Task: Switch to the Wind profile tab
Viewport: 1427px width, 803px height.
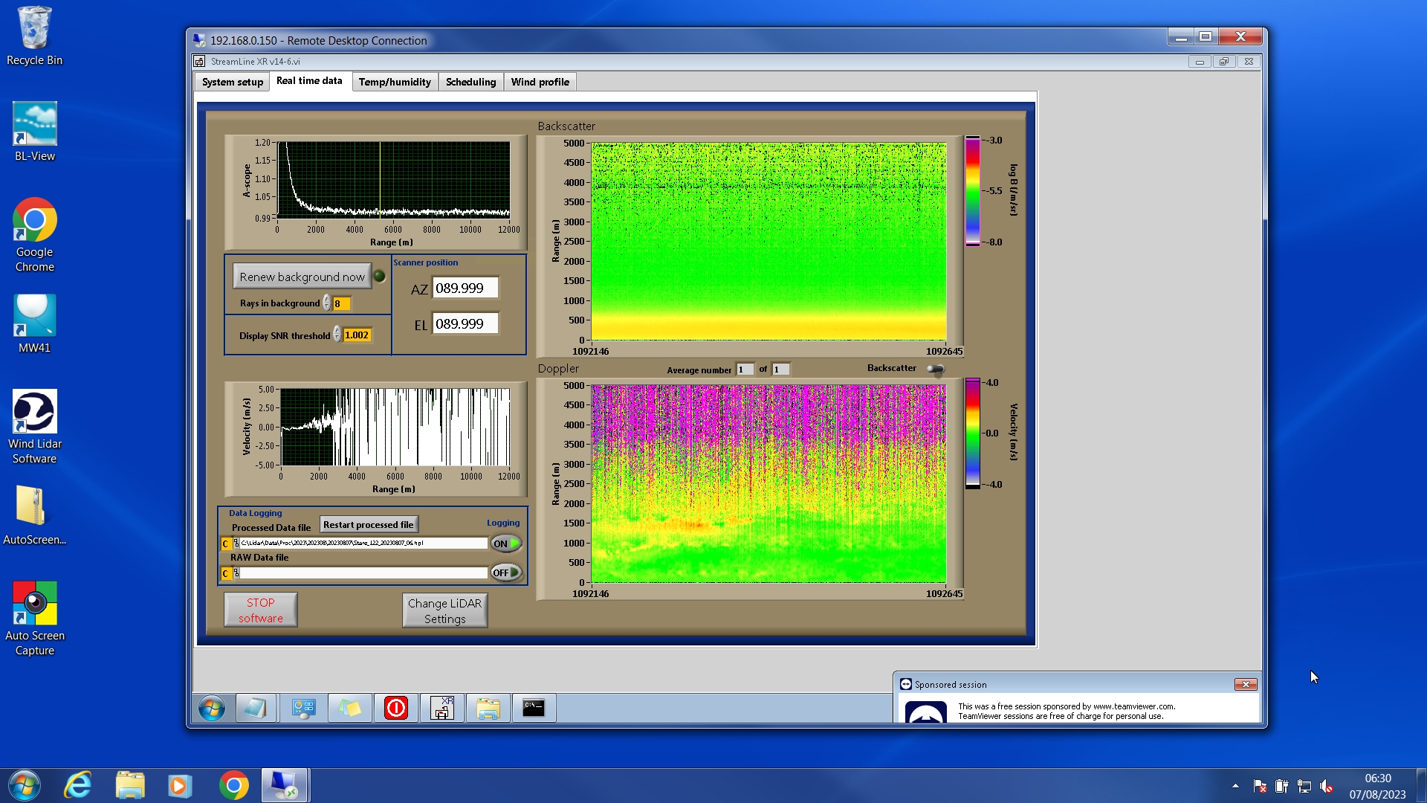Action: click(x=540, y=82)
